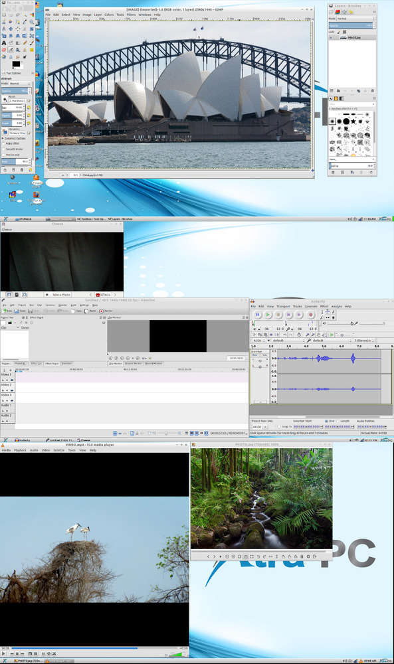Select the GIMP Text tool

coord(4,42)
